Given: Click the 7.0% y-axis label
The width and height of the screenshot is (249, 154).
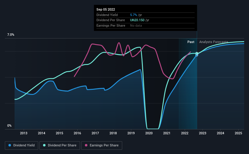Looking at the screenshot, I should tap(11, 35).
